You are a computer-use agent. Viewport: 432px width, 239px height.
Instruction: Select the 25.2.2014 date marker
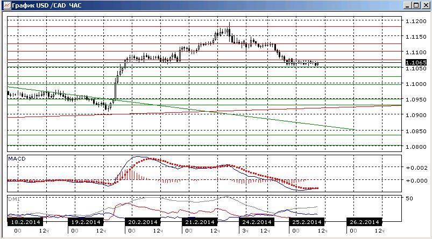[307, 222]
